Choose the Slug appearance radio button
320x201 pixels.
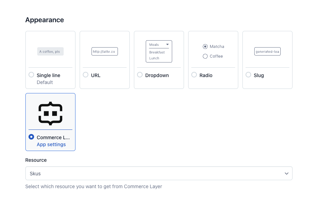point(248,75)
